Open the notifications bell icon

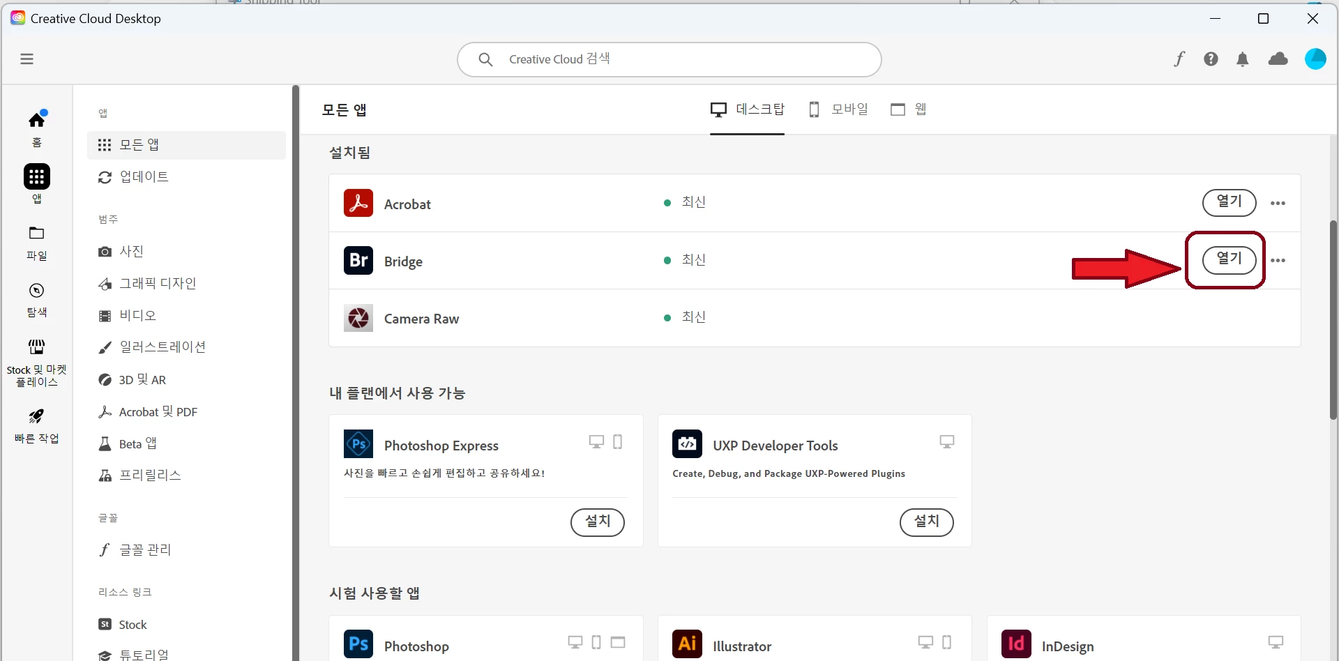1243,59
